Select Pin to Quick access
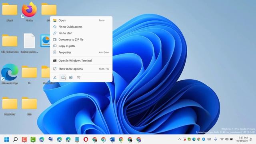Viewport: 256px width, 144px height. [x=81, y=27]
